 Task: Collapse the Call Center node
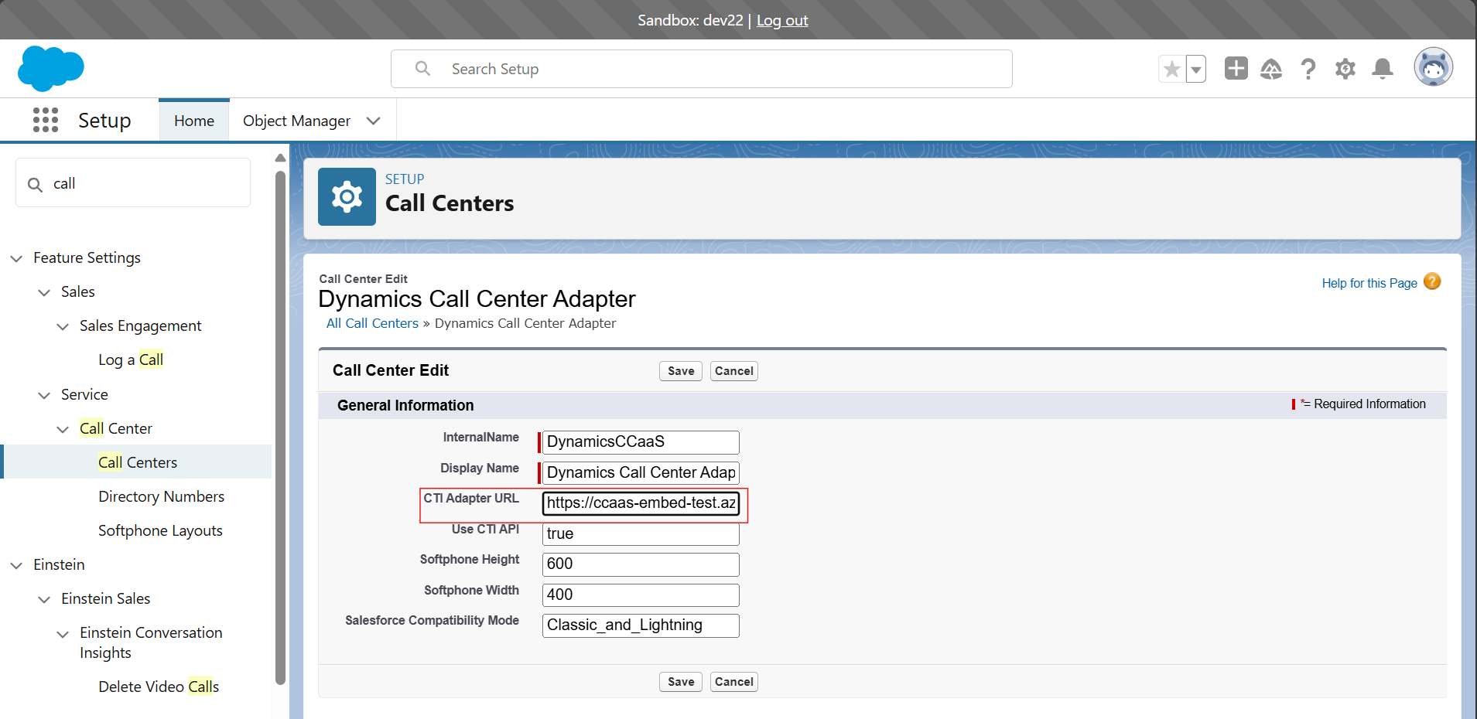tap(63, 429)
